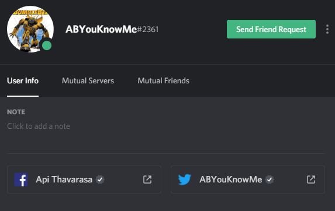
Task: Open the three-dot more options menu
Action: click(327, 29)
